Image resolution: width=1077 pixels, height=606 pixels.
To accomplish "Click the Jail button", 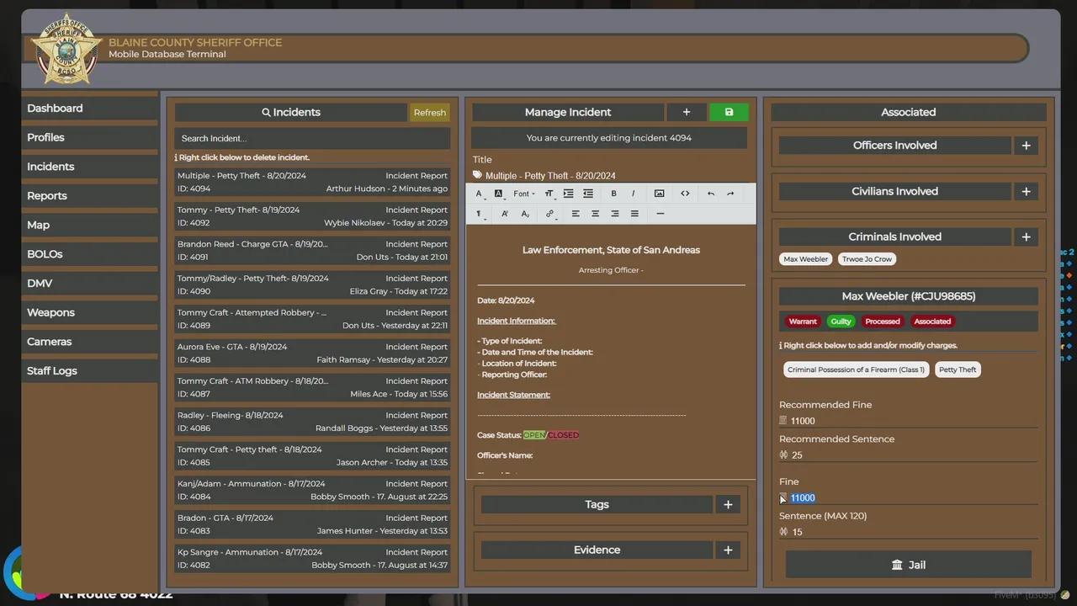I will pos(908,565).
